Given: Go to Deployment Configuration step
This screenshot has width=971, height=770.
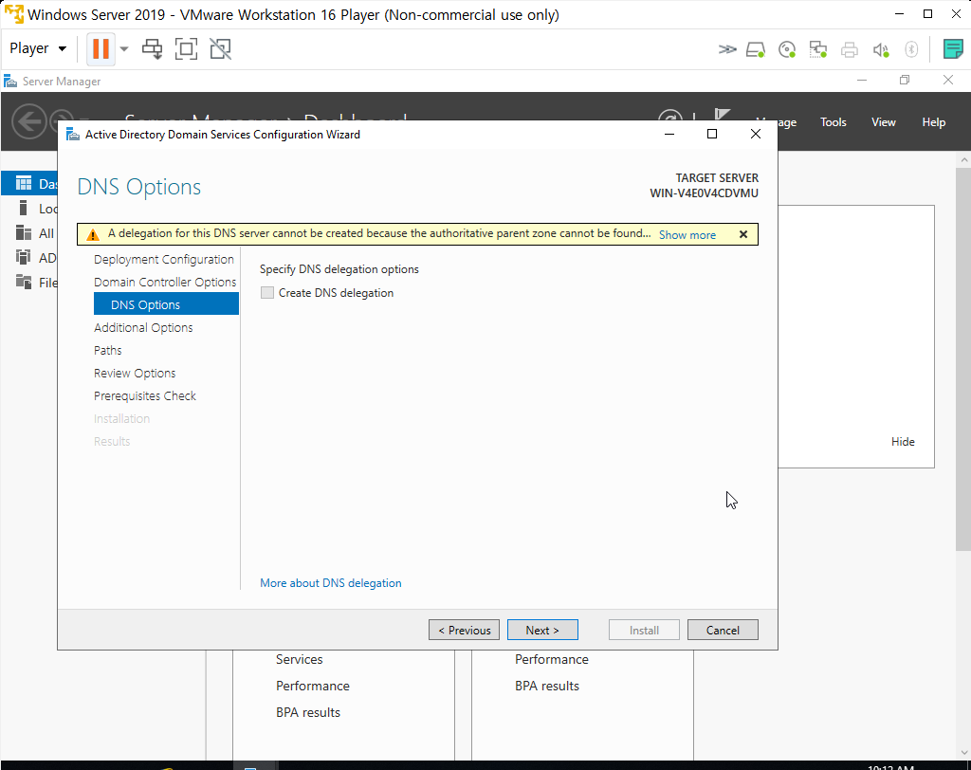Looking at the screenshot, I should [x=163, y=259].
